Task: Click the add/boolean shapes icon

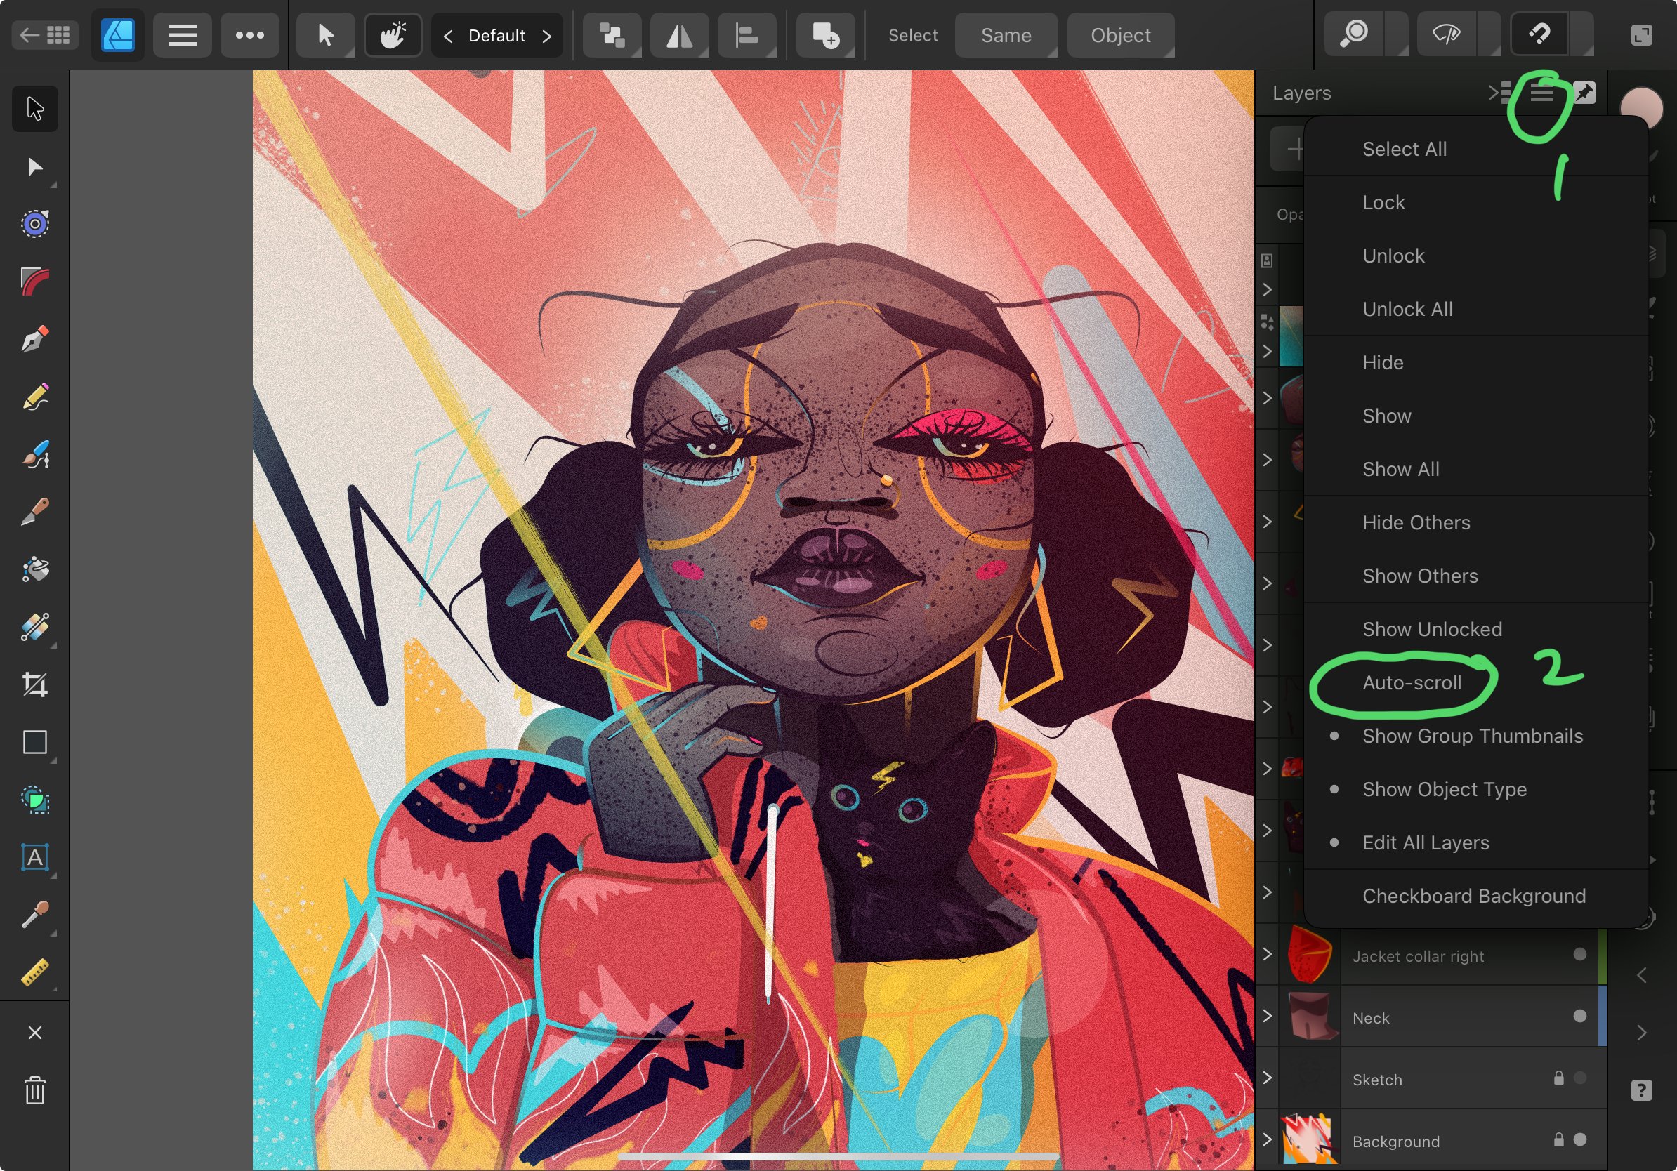Action: click(825, 35)
